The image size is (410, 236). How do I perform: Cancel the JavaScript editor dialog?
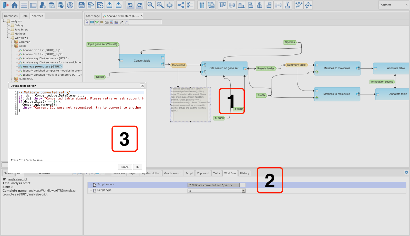pos(125,167)
